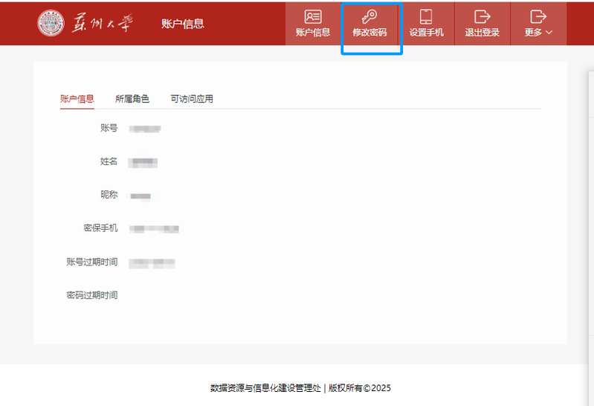Image resolution: width=594 pixels, height=406 pixels.
Task: Click the phone icon for 设置手机
Action: tap(426, 17)
